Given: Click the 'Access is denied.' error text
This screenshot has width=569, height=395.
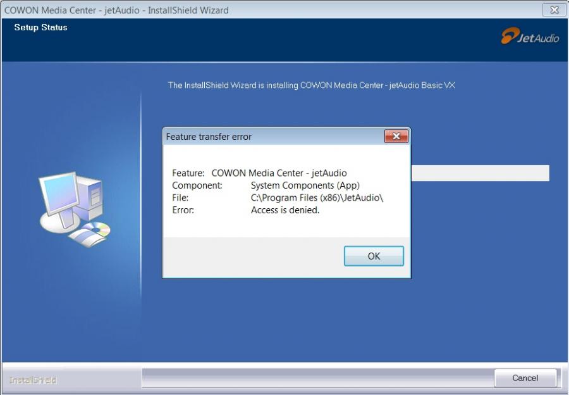Looking at the screenshot, I should (x=285, y=210).
